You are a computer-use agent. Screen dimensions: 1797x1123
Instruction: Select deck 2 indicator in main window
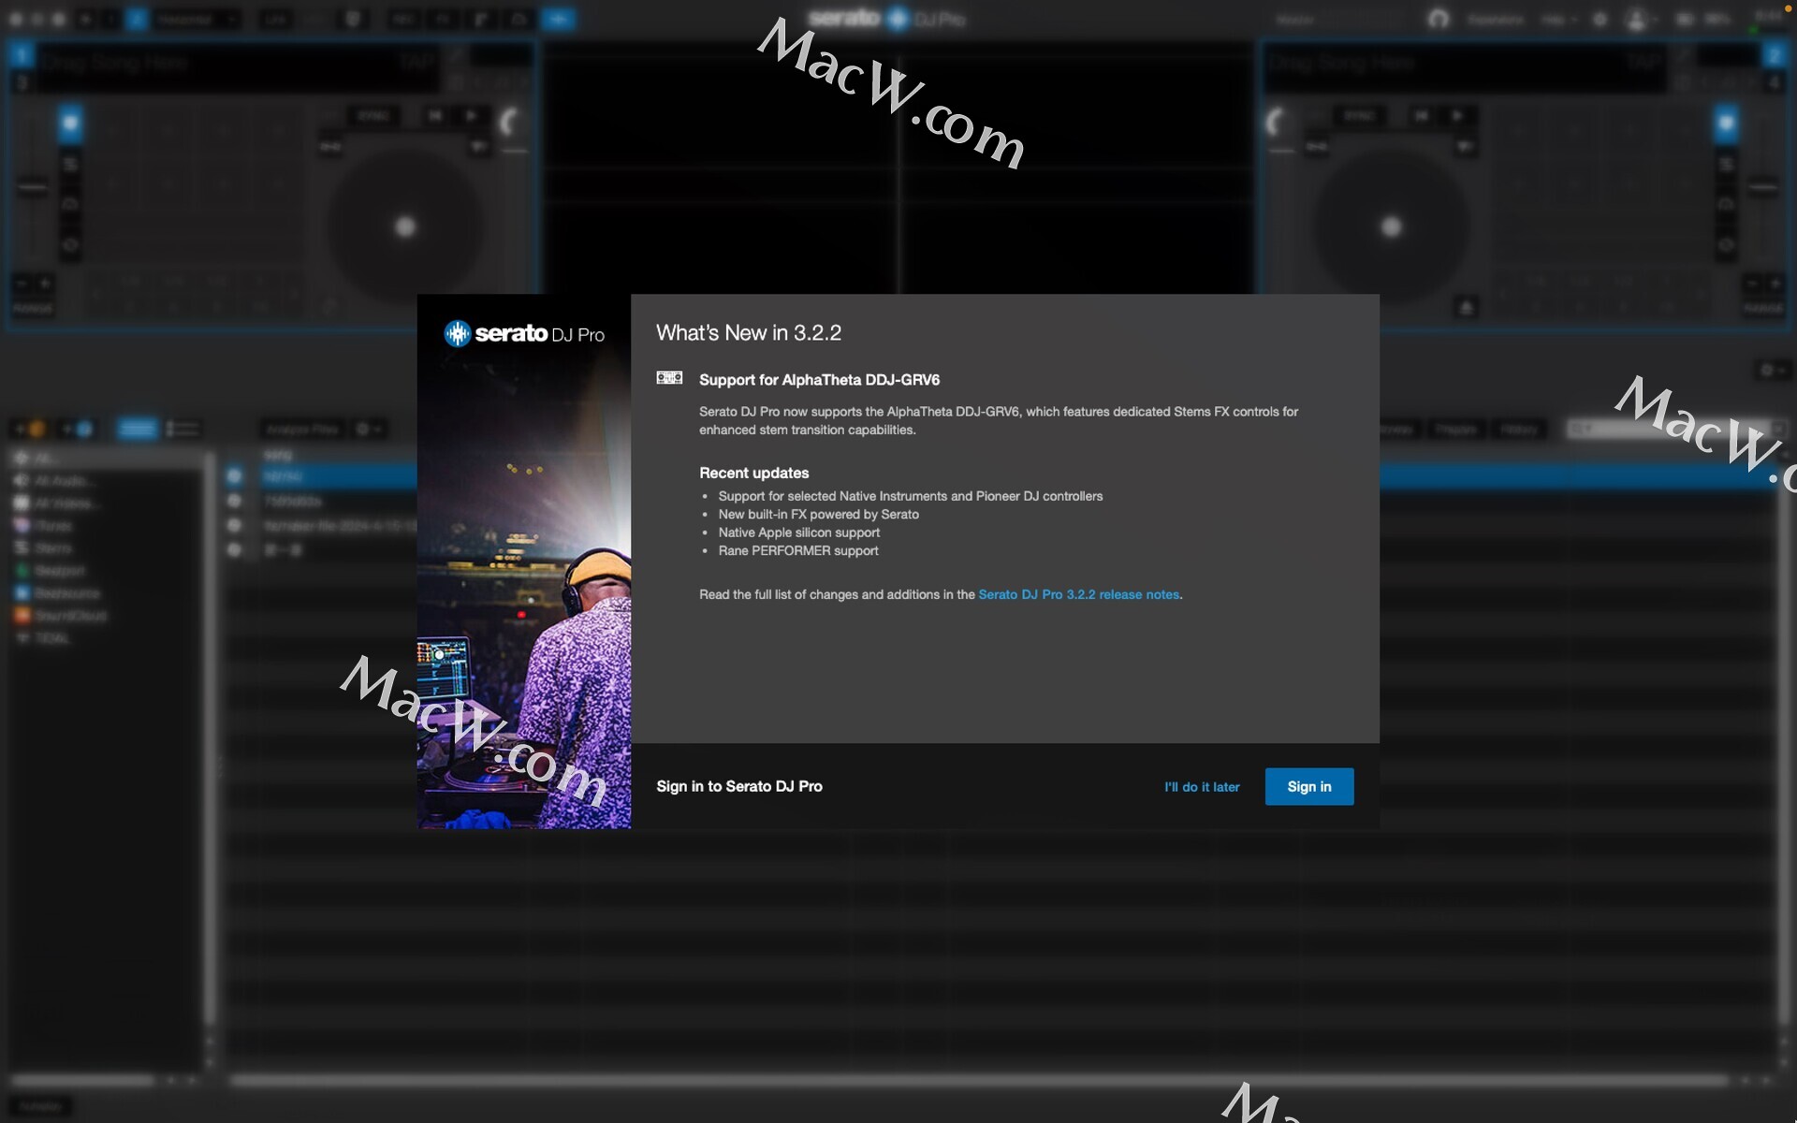click(1775, 55)
